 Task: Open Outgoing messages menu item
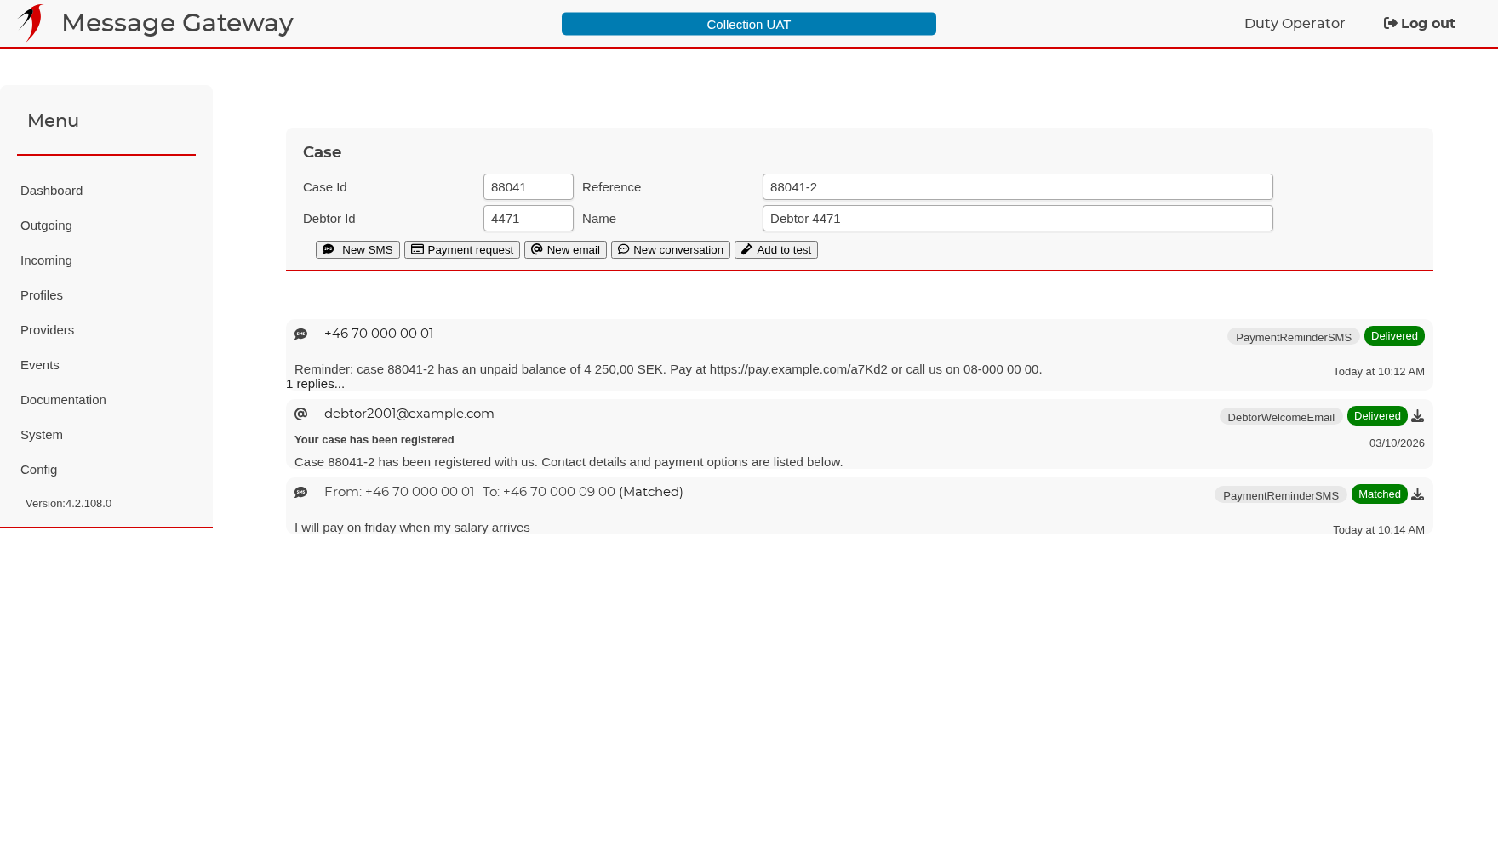point(47,226)
